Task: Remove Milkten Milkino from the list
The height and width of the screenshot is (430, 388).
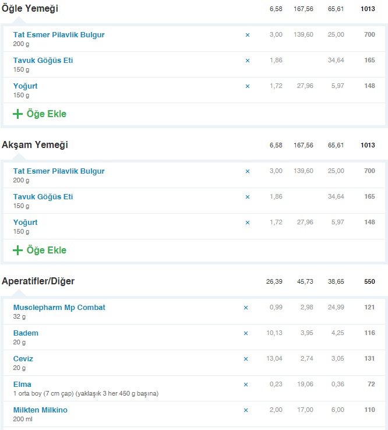Action: tap(246, 410)
